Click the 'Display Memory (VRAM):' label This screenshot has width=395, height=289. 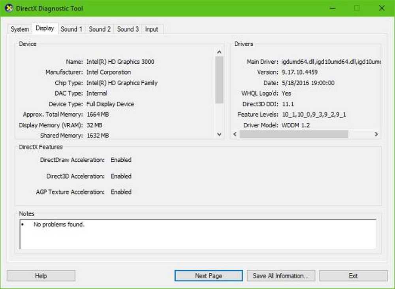click(x=51, y=125)
